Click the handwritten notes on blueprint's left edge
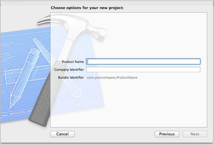 click(x=5, y=56)
